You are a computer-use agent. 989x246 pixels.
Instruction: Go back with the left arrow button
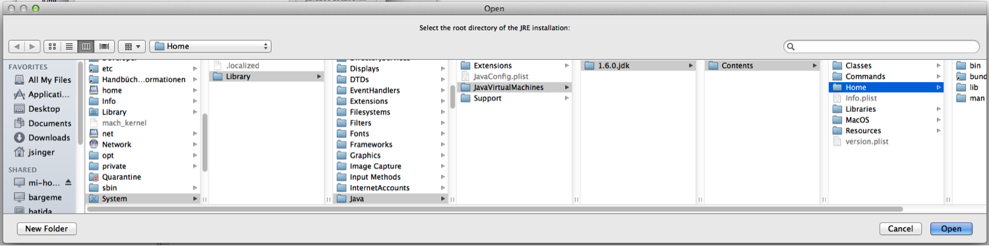17,47
